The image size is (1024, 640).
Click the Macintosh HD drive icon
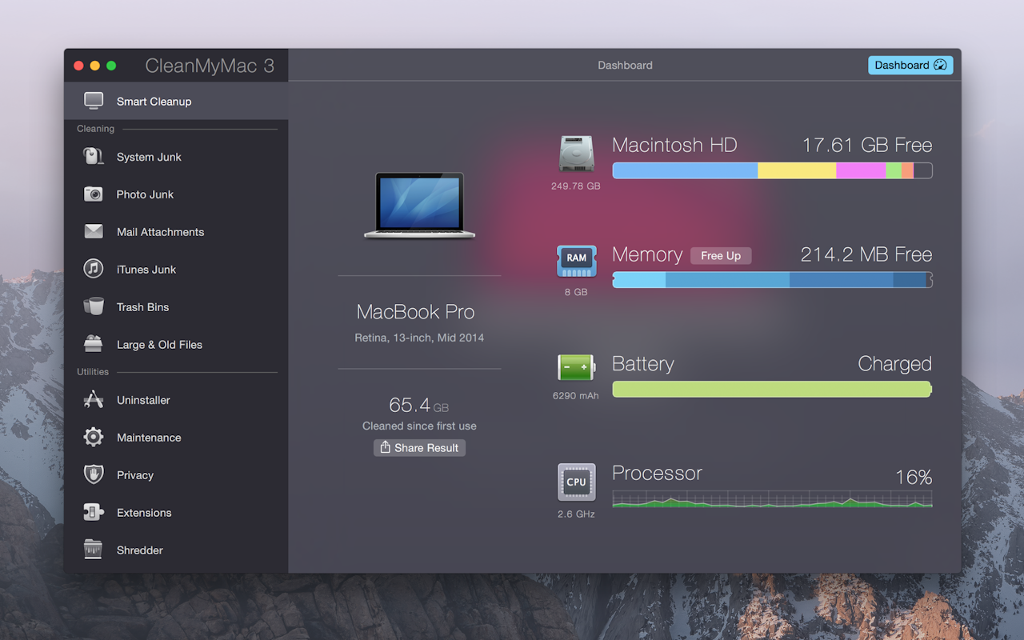tap(576, 154)
